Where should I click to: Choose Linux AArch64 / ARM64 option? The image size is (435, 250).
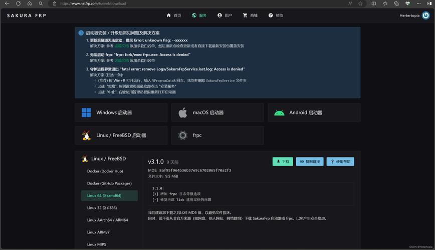pyautogui.click(x=109, y=220)
